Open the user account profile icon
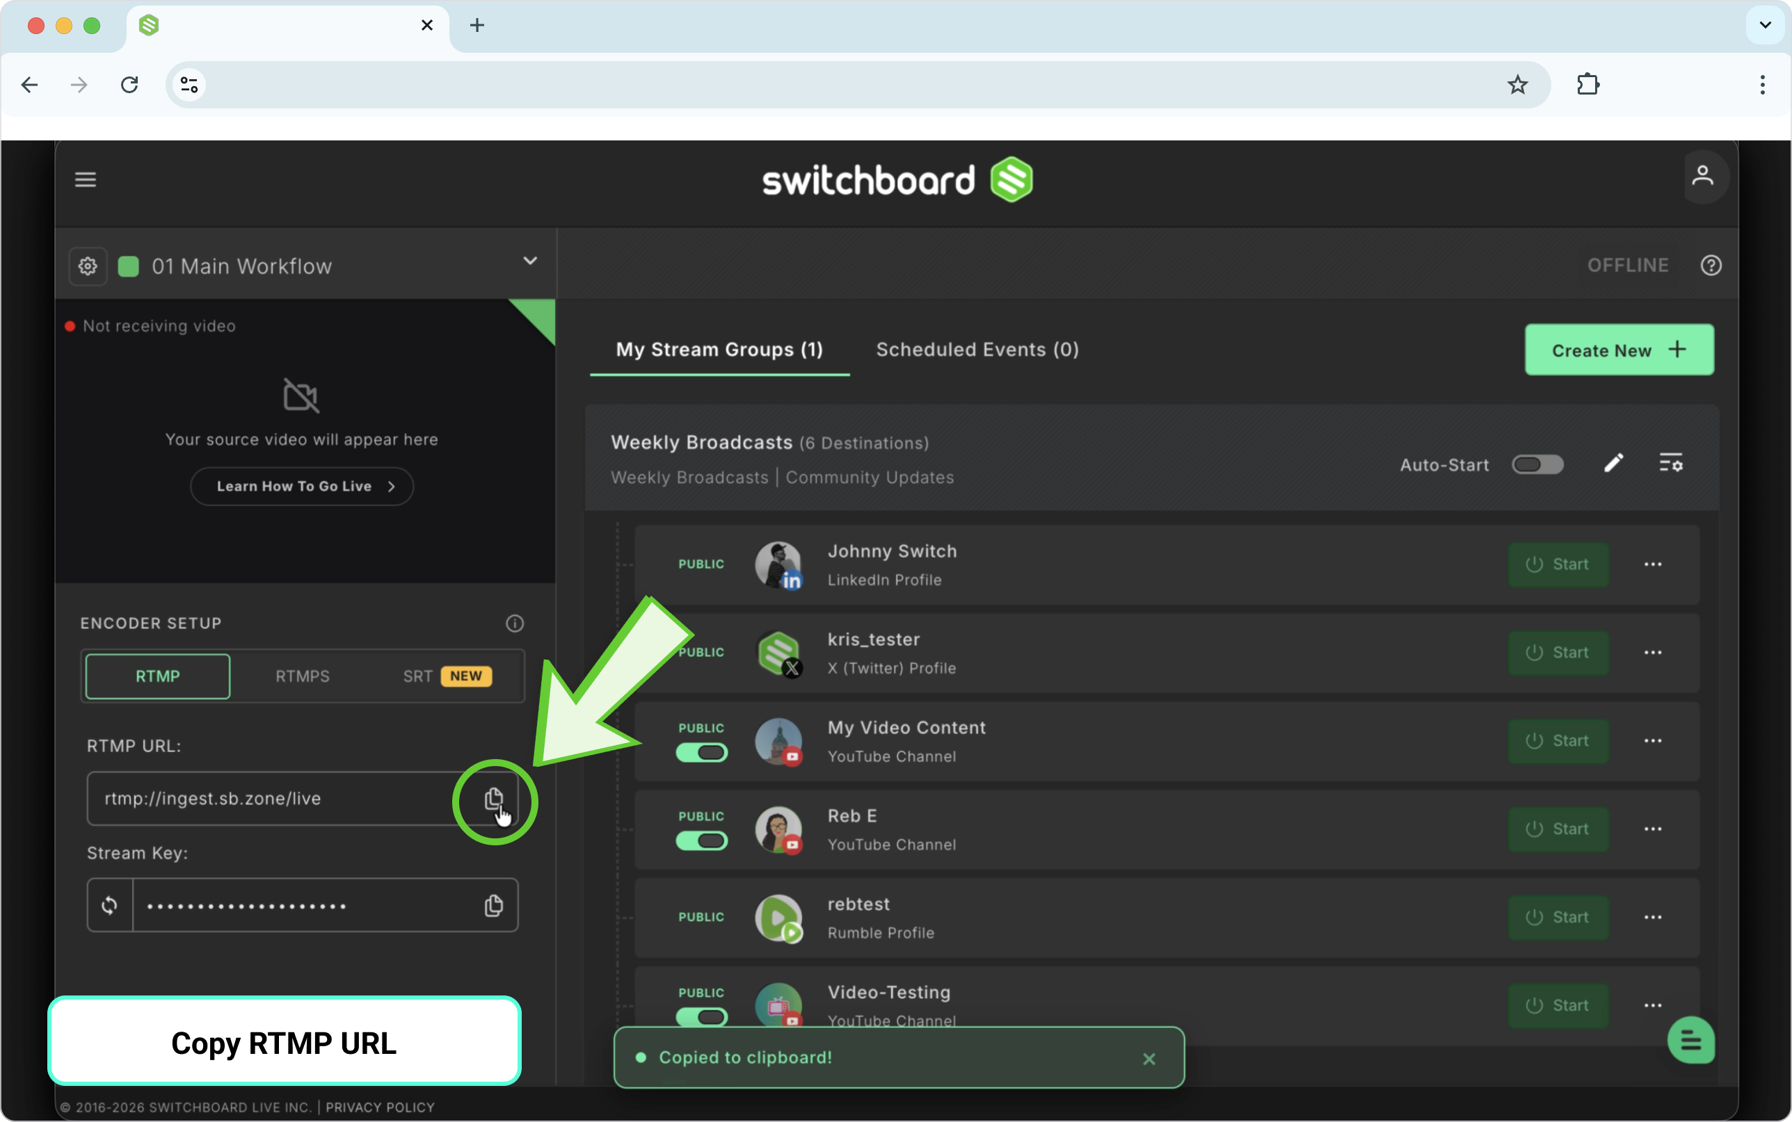Screen dimensions: 1792x1122 click(x=1703, y=177)
